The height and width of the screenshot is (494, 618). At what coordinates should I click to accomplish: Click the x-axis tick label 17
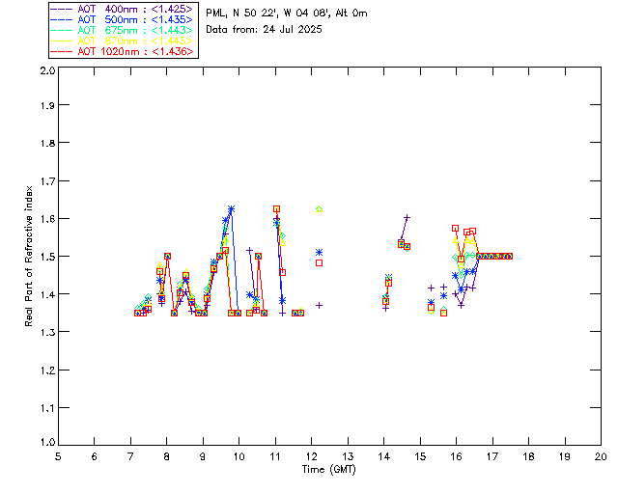(x=492, y=457)
